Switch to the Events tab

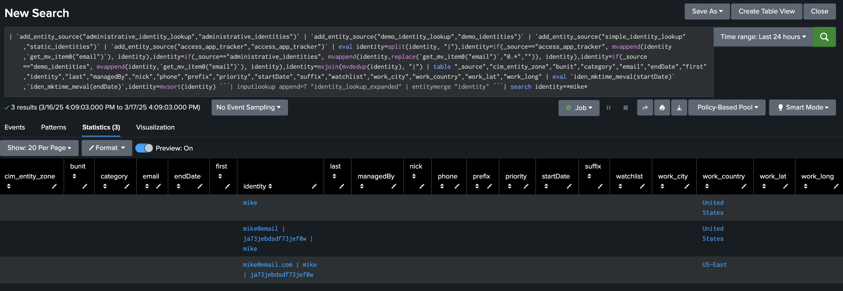tap(15, 127)
